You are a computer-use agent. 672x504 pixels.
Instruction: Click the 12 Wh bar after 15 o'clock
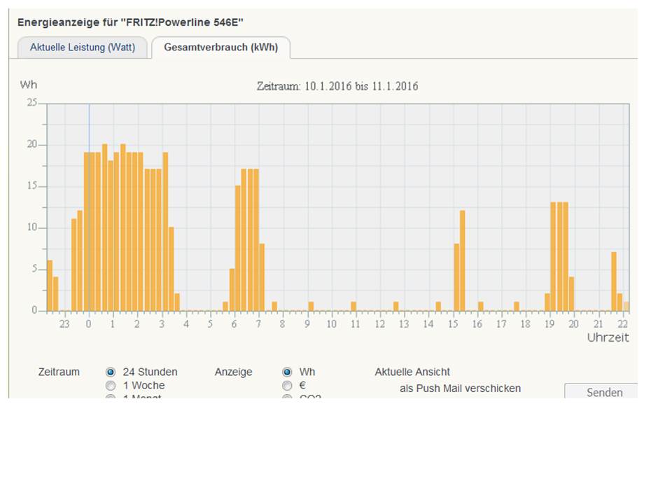pyautogui.click(x=463, y=260)
